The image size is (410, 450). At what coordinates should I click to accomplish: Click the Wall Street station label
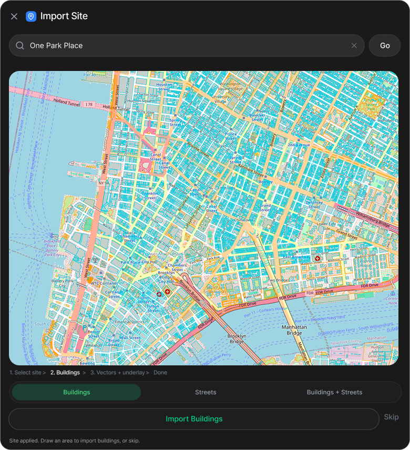point(130,338)
